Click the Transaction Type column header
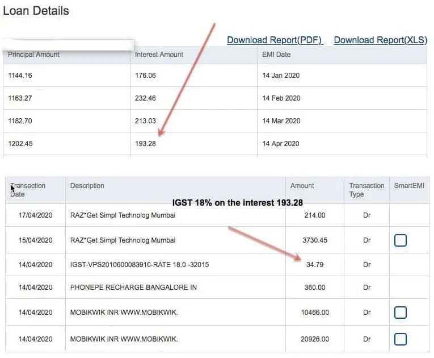434x358 pixels. point(366,190)
